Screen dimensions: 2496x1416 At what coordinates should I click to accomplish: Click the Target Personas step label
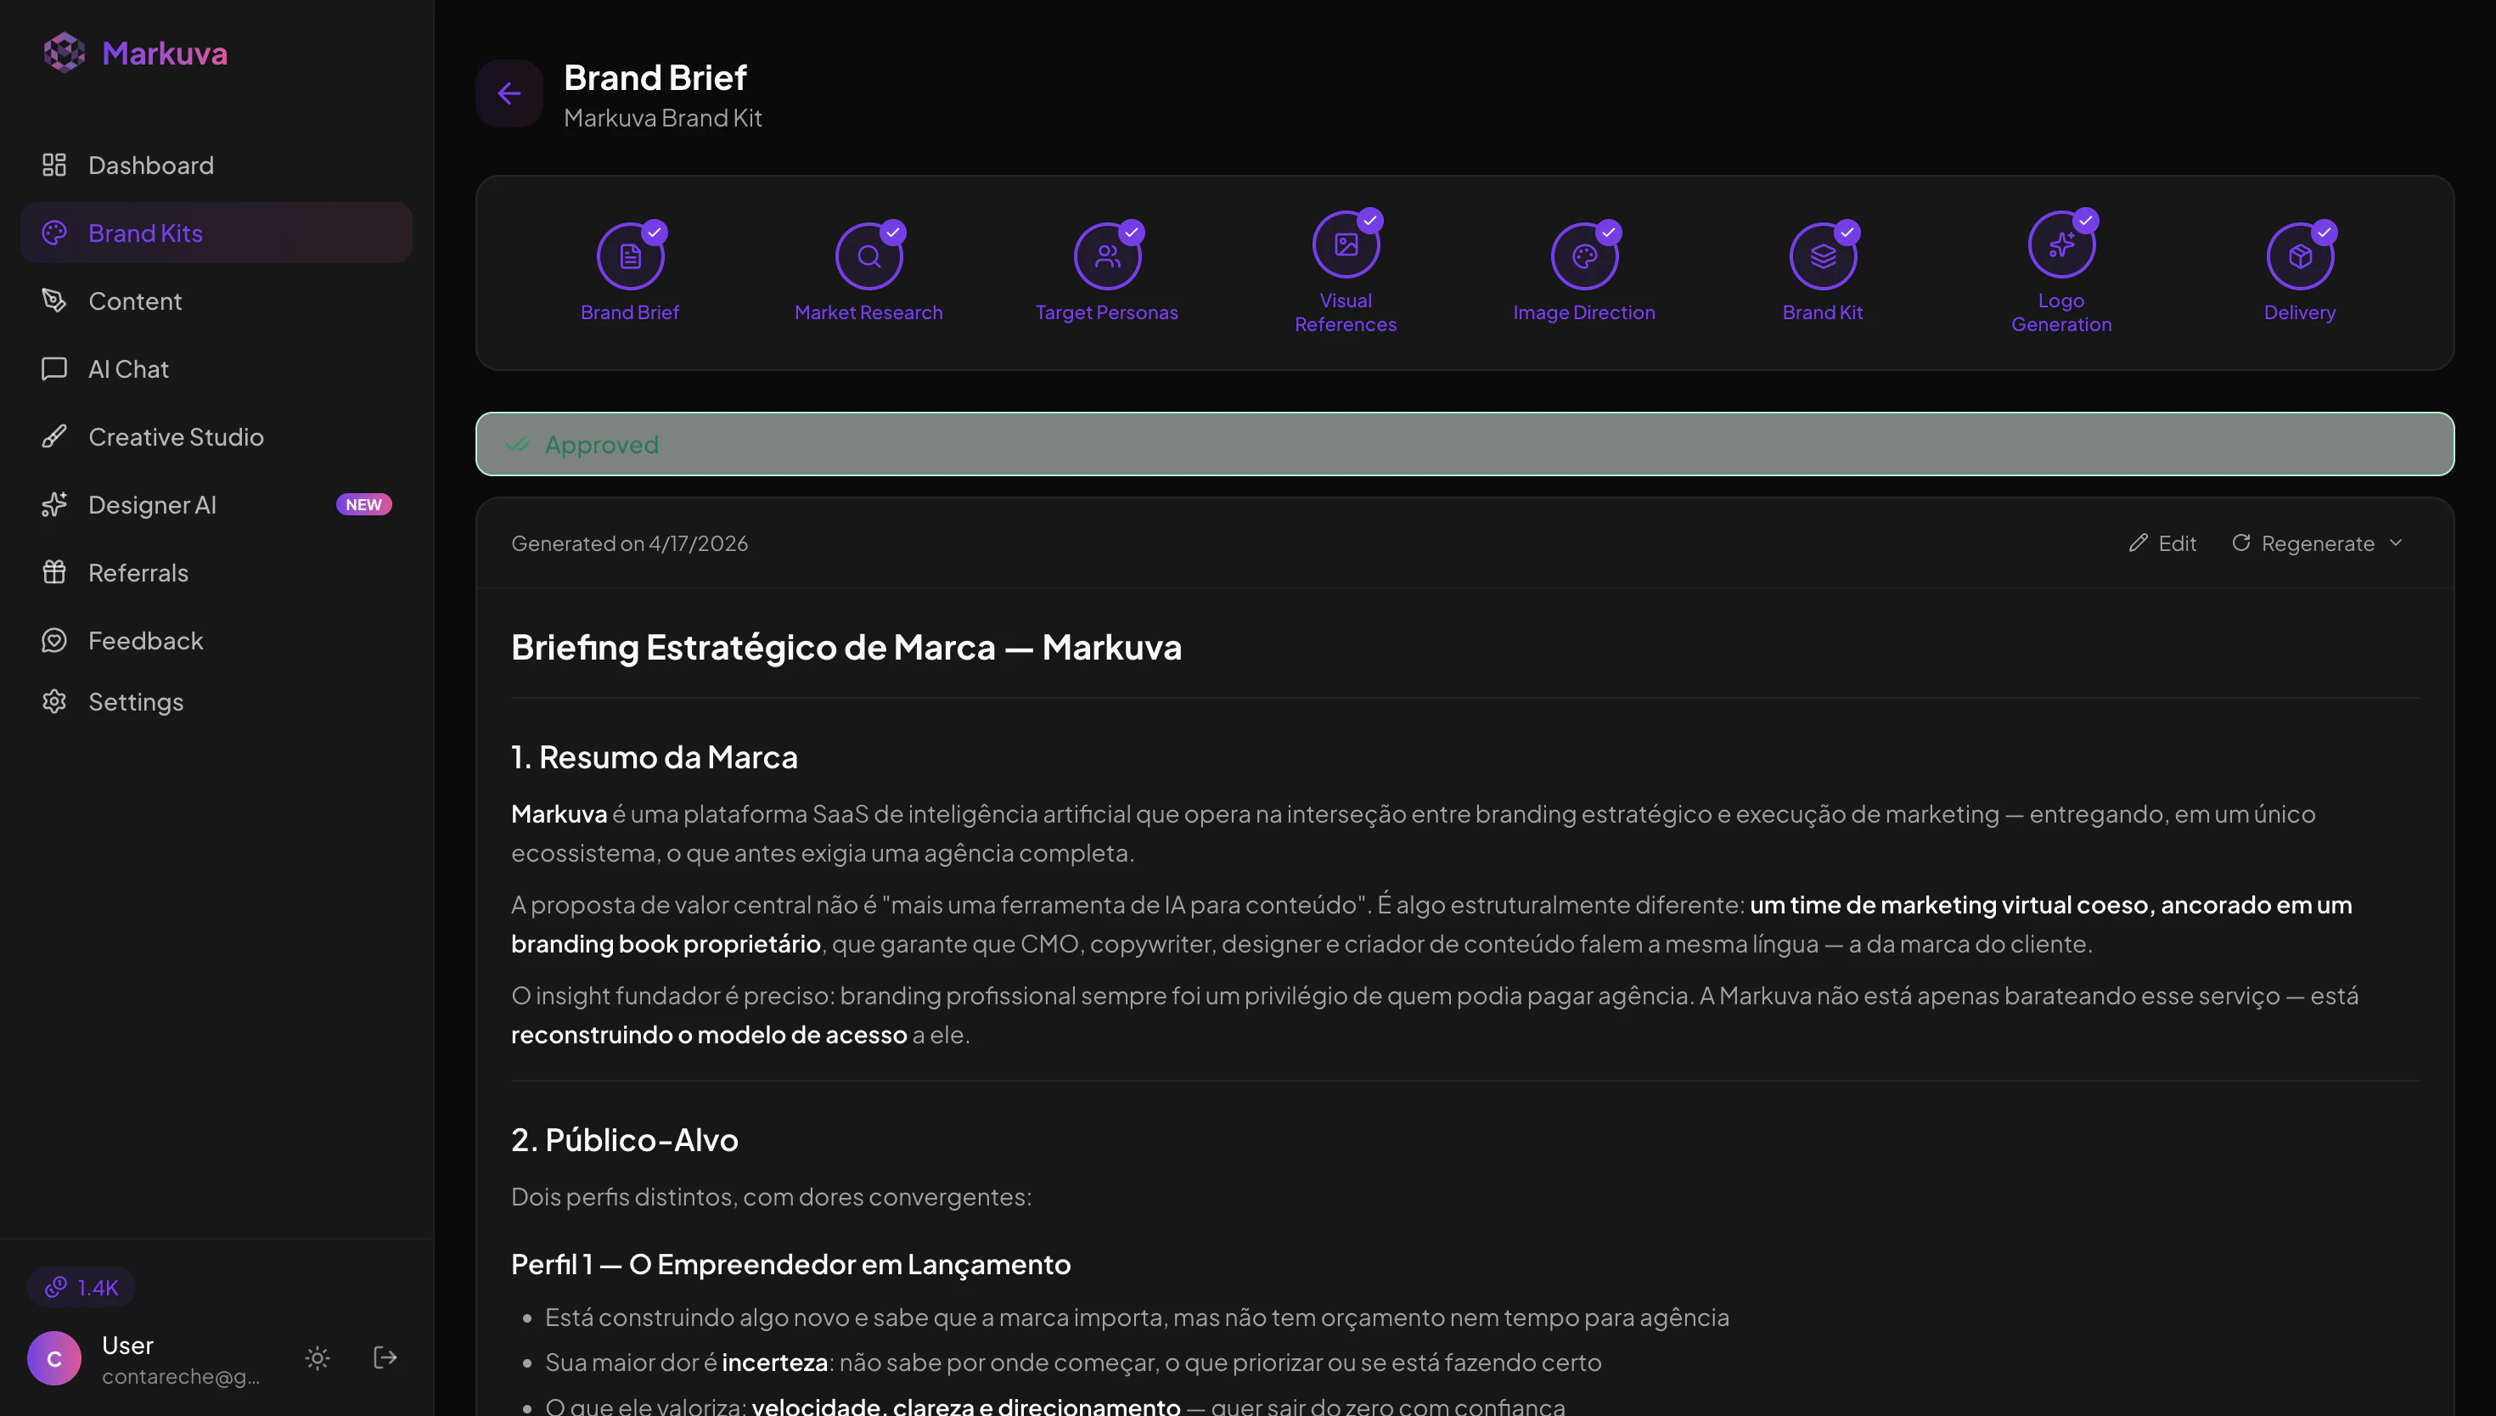click(x=1106, y=312)
